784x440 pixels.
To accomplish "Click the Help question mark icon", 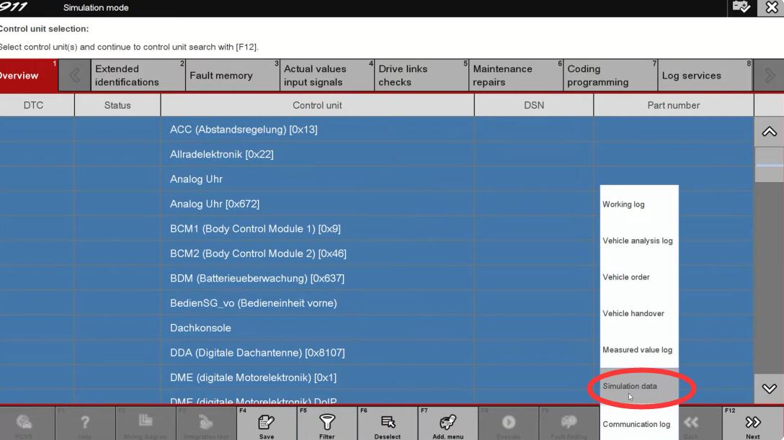I will pyautogui.click(x=85, y=423).
